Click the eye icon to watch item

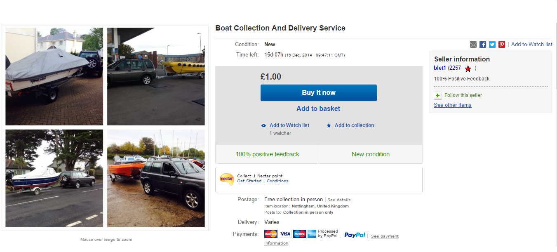click(264, 125)
